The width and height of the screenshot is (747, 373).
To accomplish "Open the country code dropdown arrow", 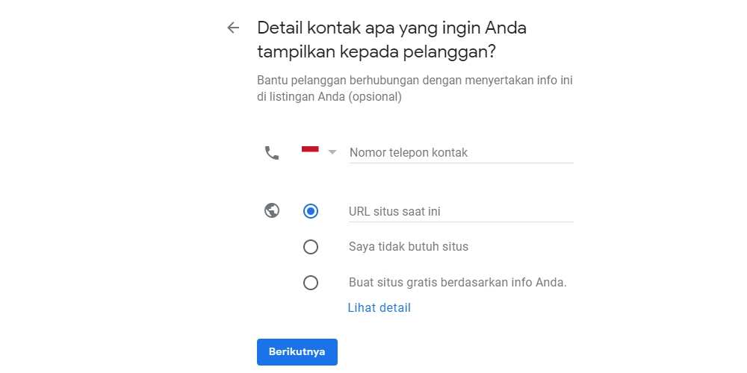I will pos(332,152).
